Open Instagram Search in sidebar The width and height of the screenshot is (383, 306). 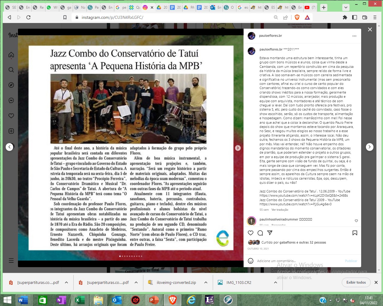pos(11,70)
